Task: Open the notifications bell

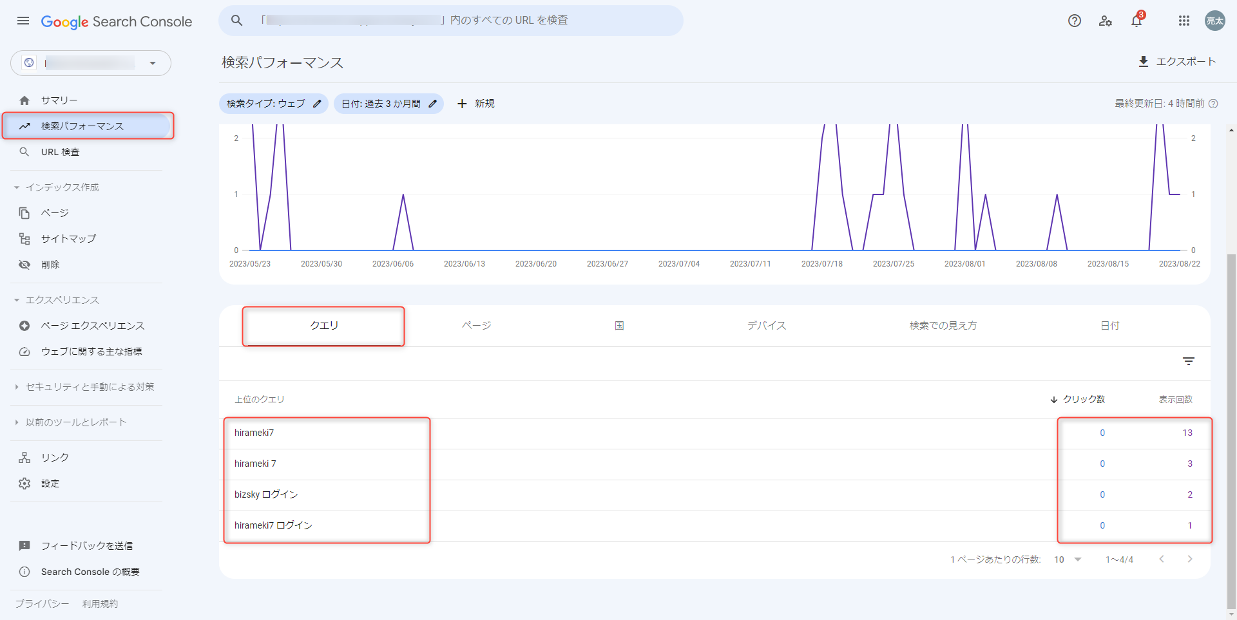Action: pos(1136,21)
